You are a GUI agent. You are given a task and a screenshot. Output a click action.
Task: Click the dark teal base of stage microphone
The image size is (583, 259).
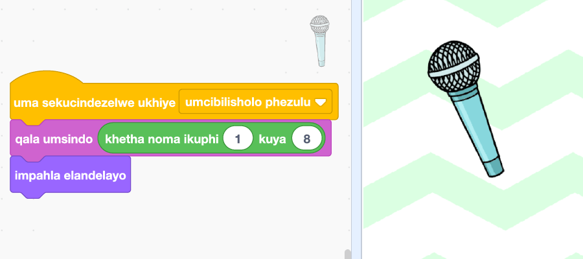tap(494, 168)
